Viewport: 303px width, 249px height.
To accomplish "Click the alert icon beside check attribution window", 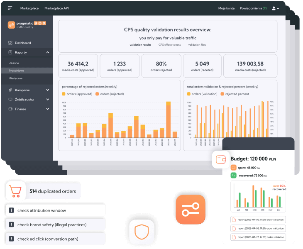I will (x=11, y=210).
